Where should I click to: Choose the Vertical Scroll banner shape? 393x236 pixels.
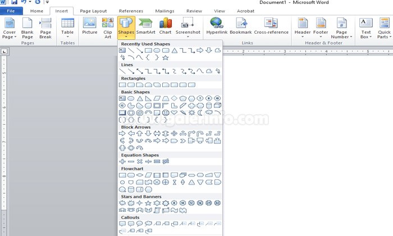[x=157, y=210]
